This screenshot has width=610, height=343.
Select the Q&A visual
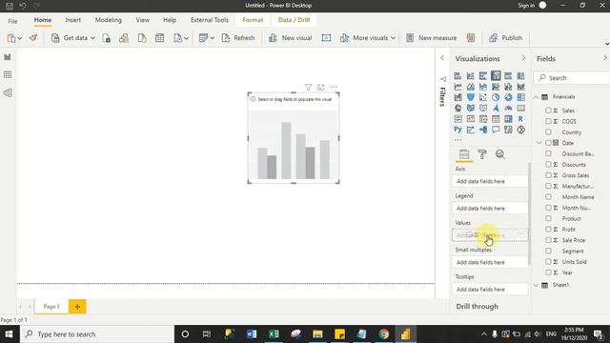(x=496, y=130)
